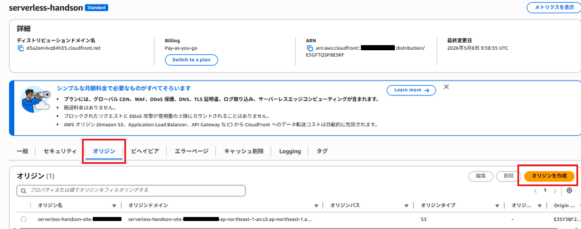Viewport: 581px width, 229px height.
Task: Click page number 1 in pagination
Action: [545, 191]
